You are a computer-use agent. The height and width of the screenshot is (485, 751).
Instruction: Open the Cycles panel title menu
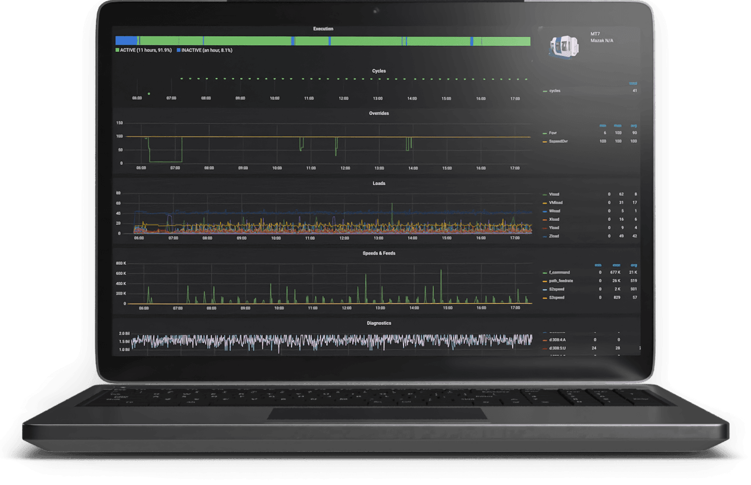(379, 71)
